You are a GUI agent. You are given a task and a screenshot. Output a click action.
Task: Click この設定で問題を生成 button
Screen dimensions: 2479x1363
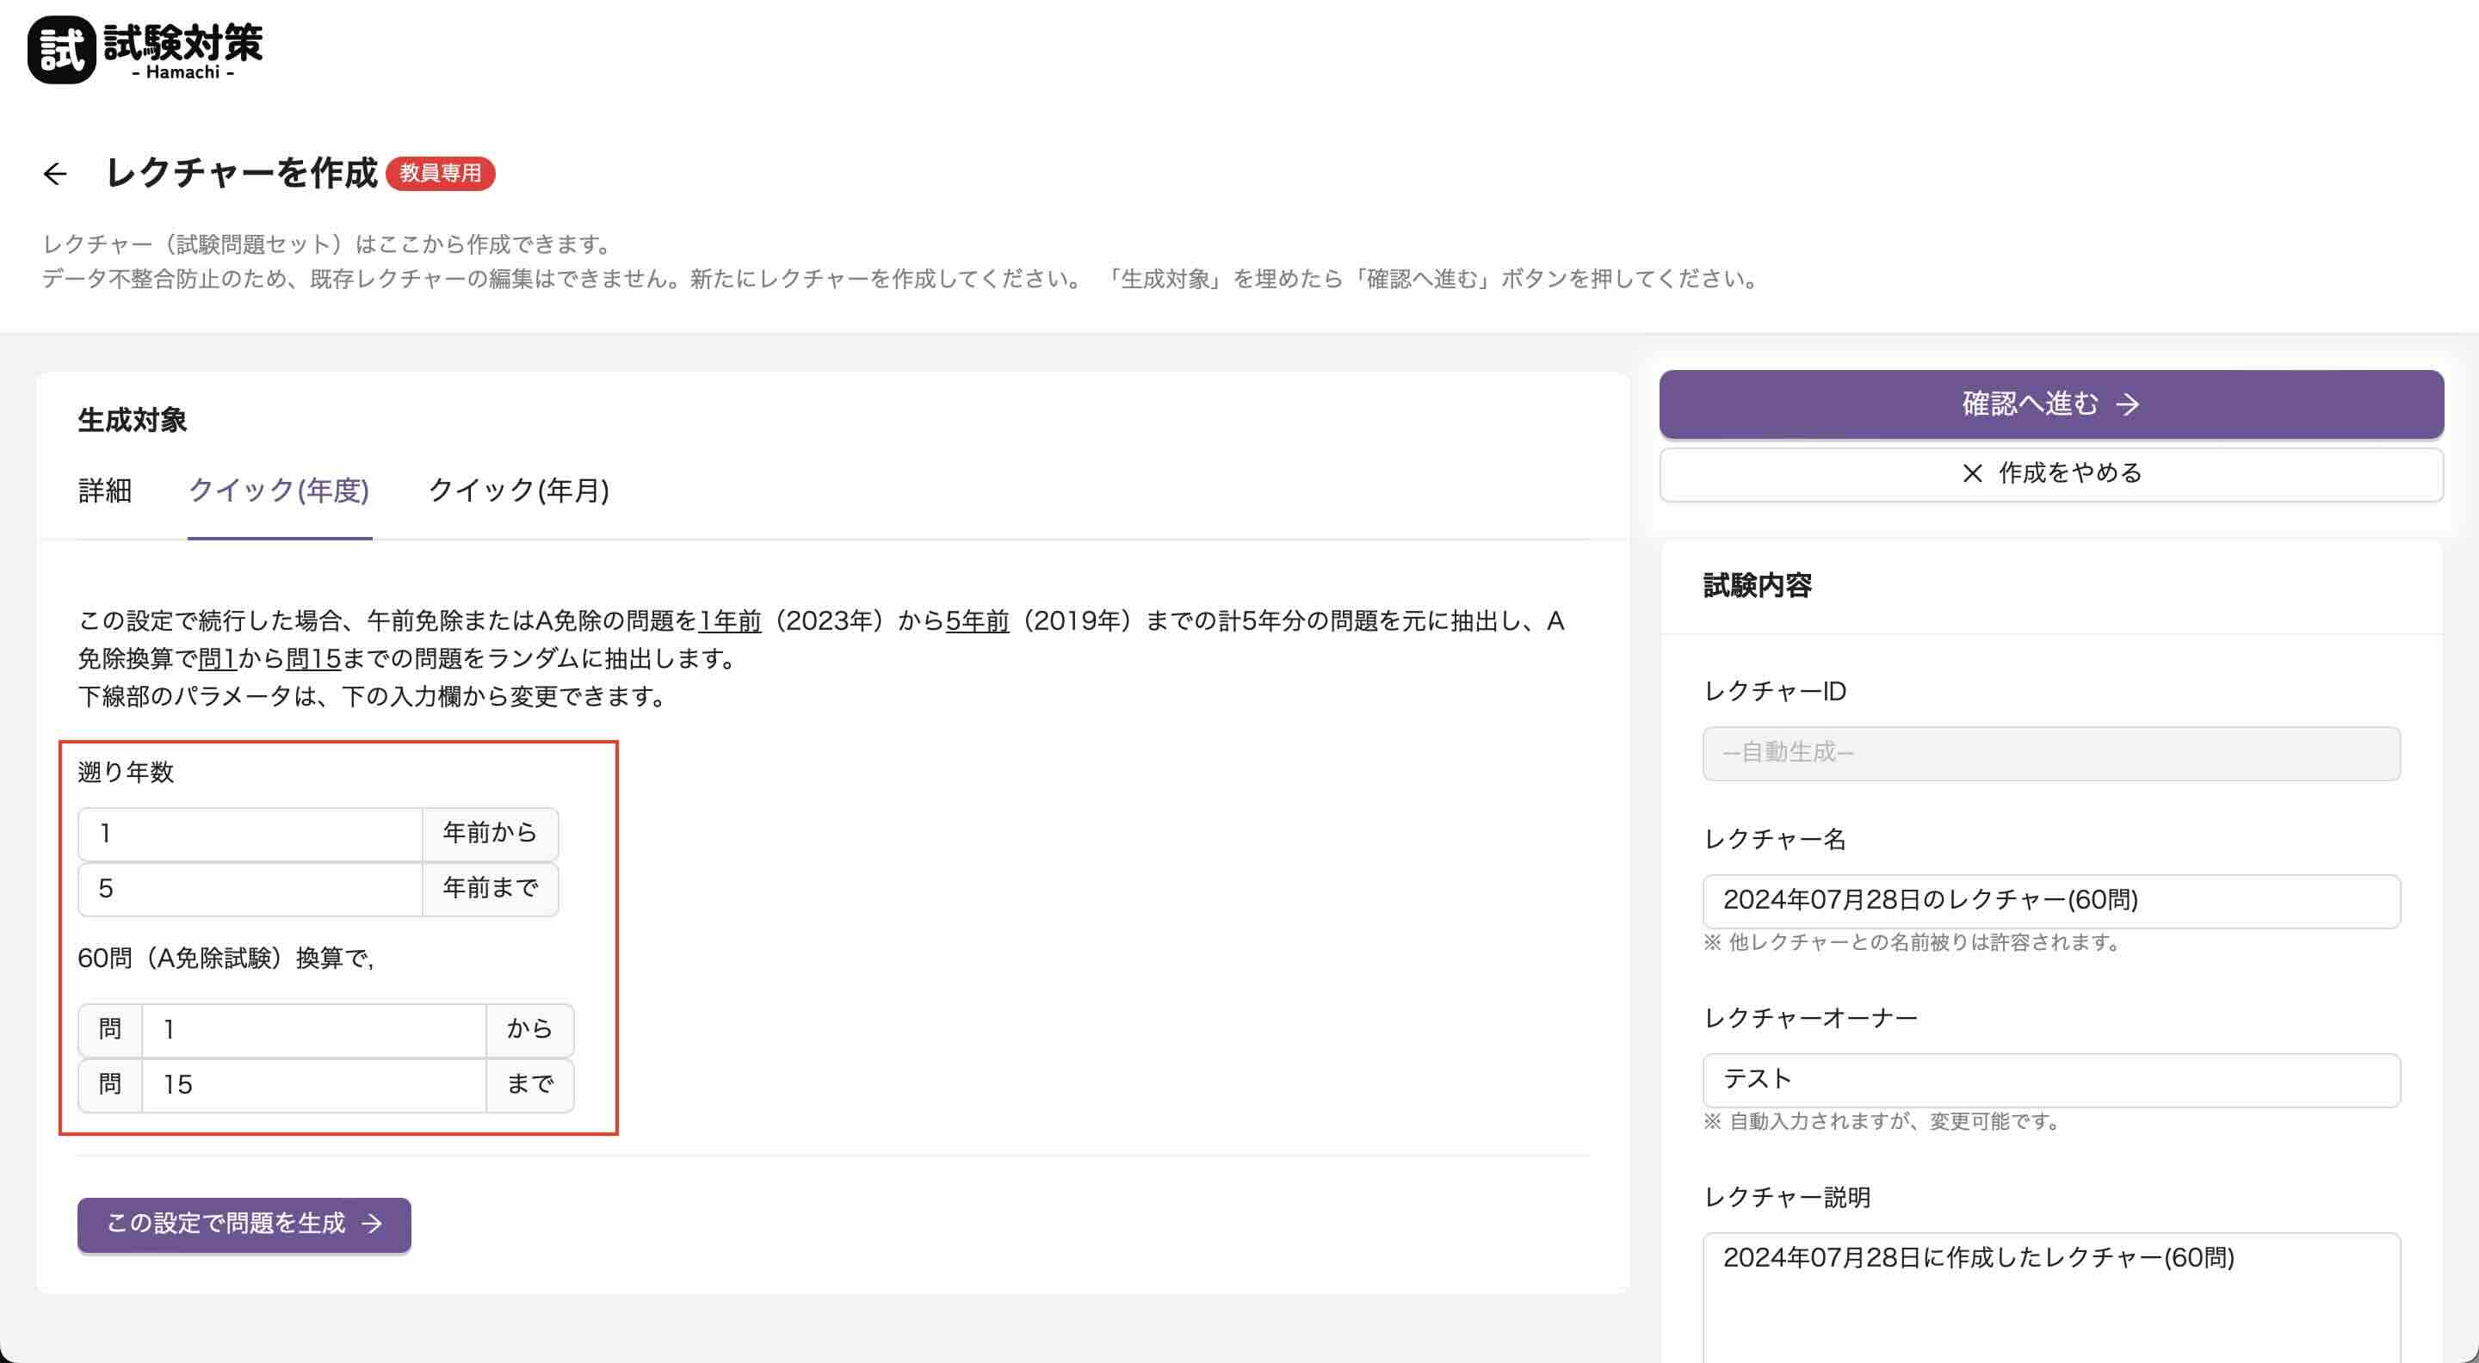point(244,1224)
